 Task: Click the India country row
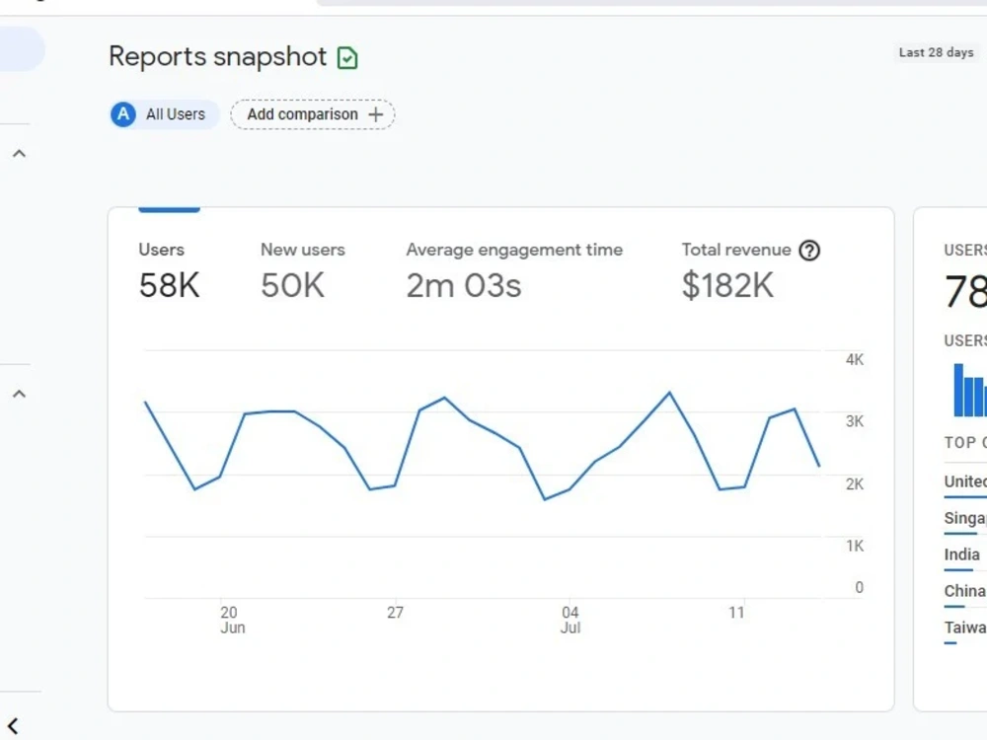coord(965,556)
